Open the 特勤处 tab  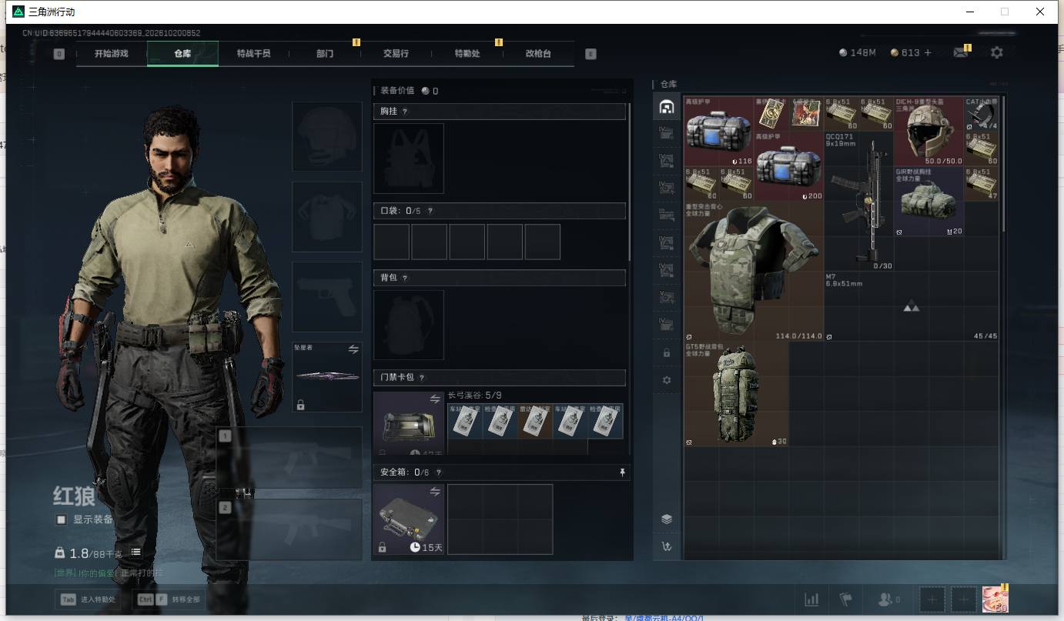click(x=467, y=54)
